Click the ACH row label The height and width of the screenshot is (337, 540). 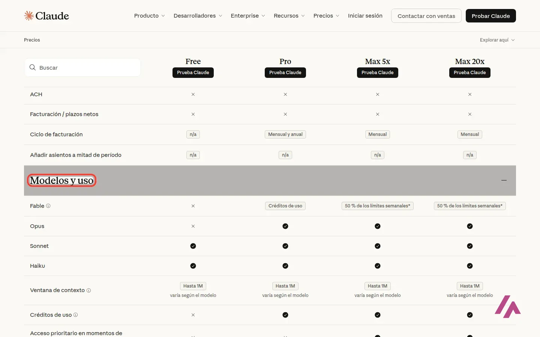[36, 94]
